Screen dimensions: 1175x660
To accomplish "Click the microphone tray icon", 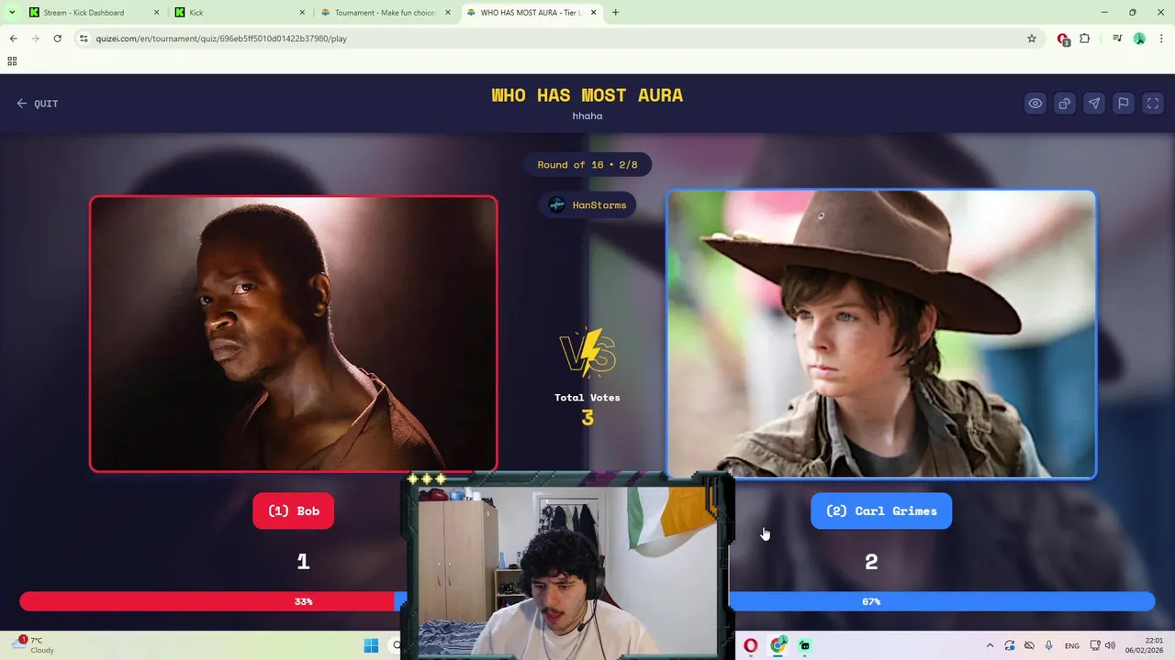I will [x=1049, y=645].
